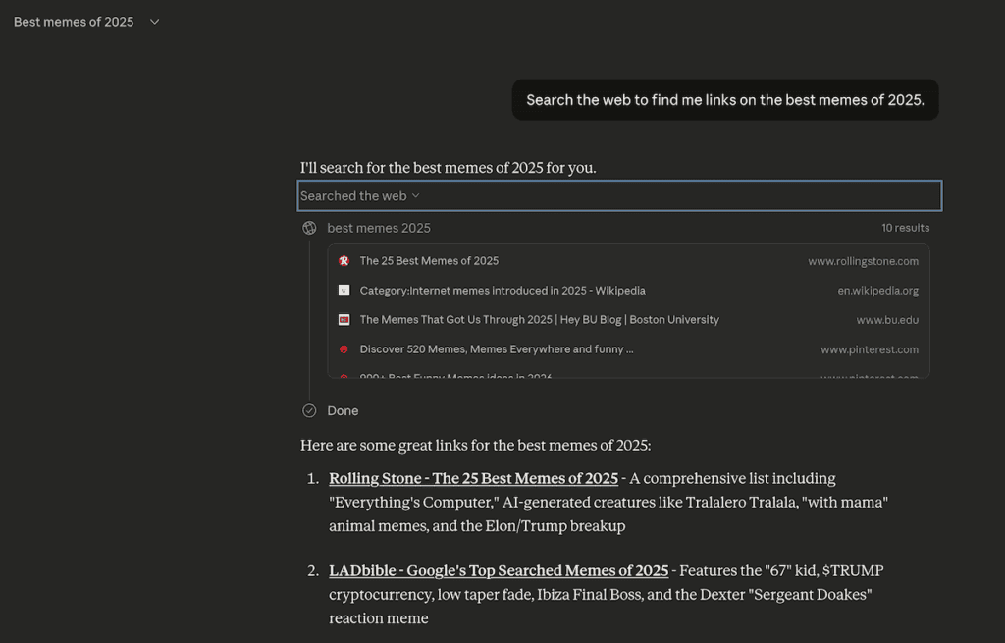Click the Boston University favicon in results
Viewport: 1005px width, 643px height.
click(344, 320)
